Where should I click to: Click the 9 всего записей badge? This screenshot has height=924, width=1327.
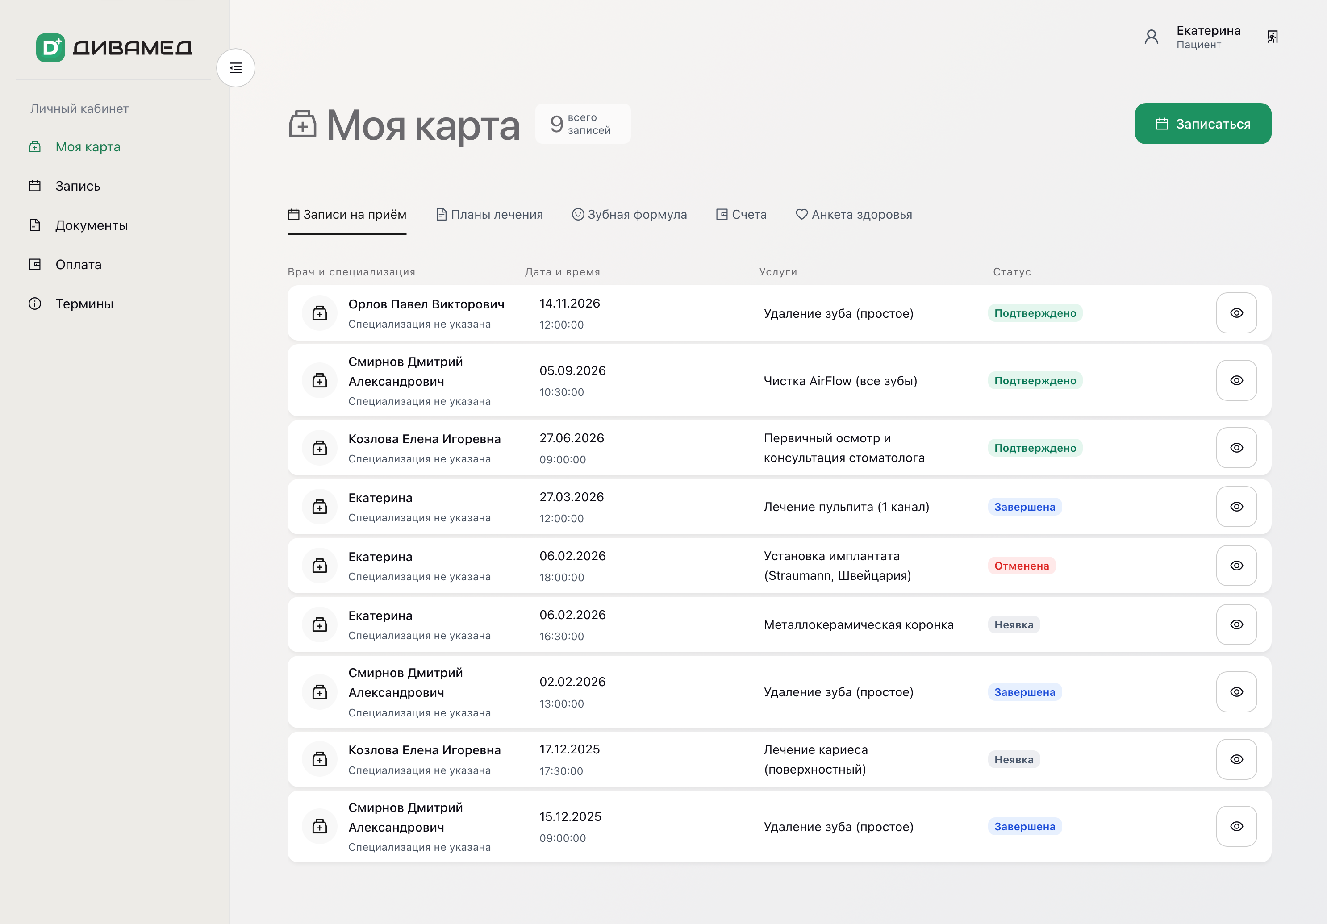(583, 124)
